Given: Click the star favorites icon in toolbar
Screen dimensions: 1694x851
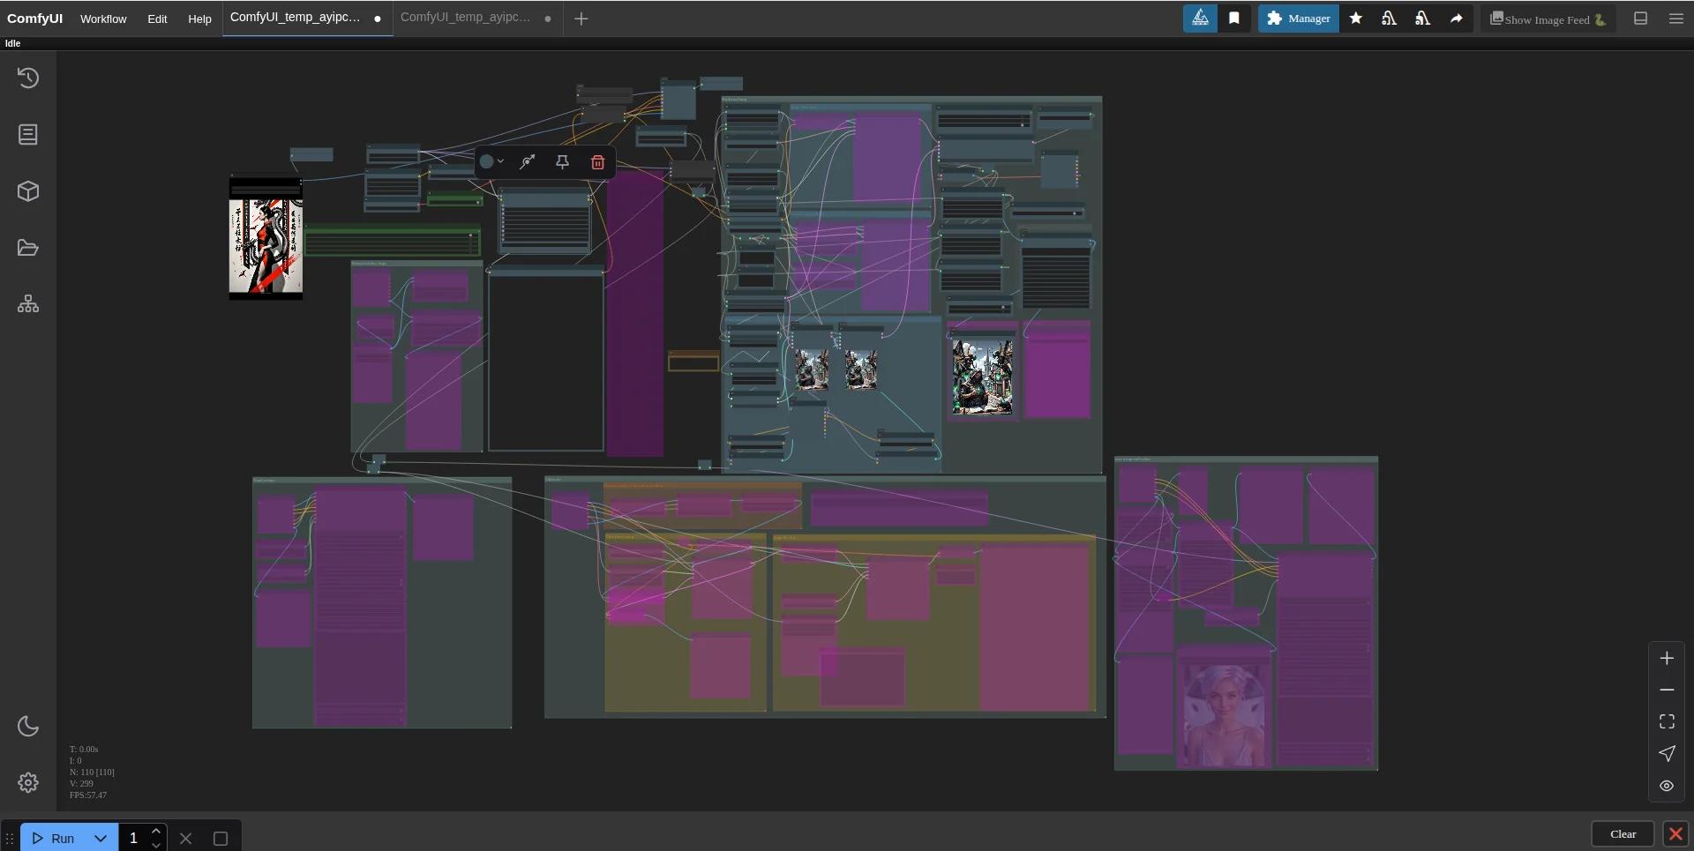Looking at the screenshot, I should pyautogui.click(x=1356, y=19).
